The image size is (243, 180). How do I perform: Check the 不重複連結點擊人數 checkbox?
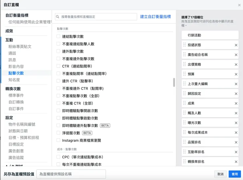[58, 44]
